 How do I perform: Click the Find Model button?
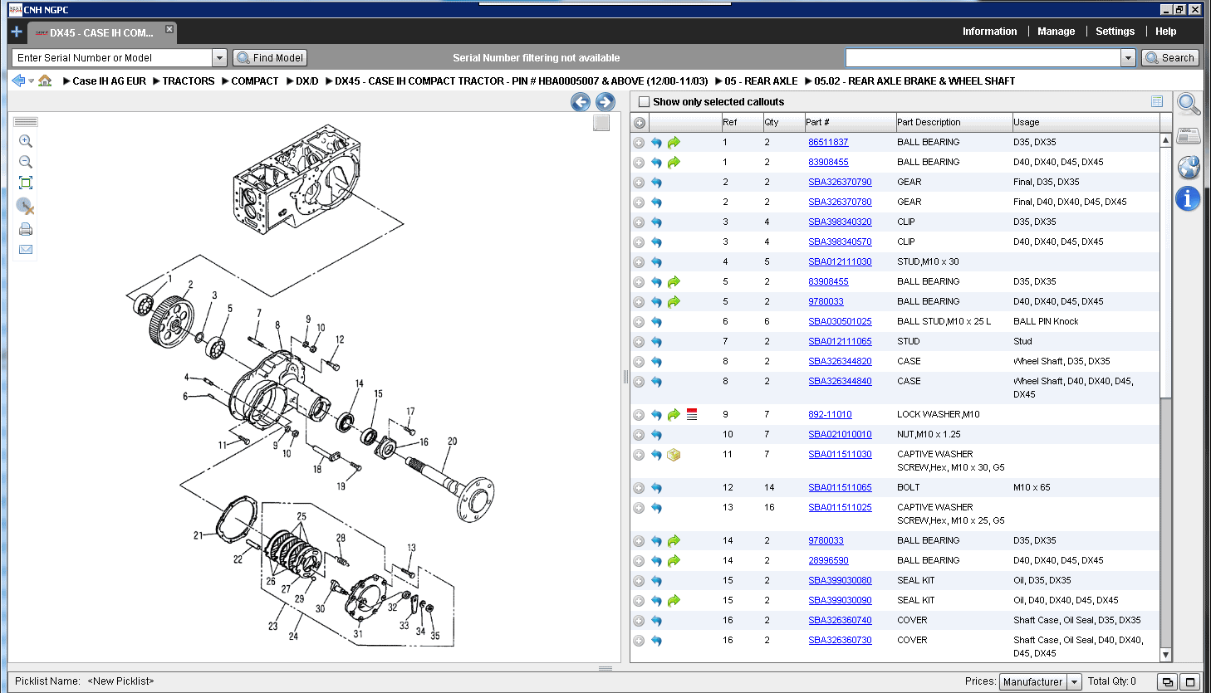click(x=270, y=58)
